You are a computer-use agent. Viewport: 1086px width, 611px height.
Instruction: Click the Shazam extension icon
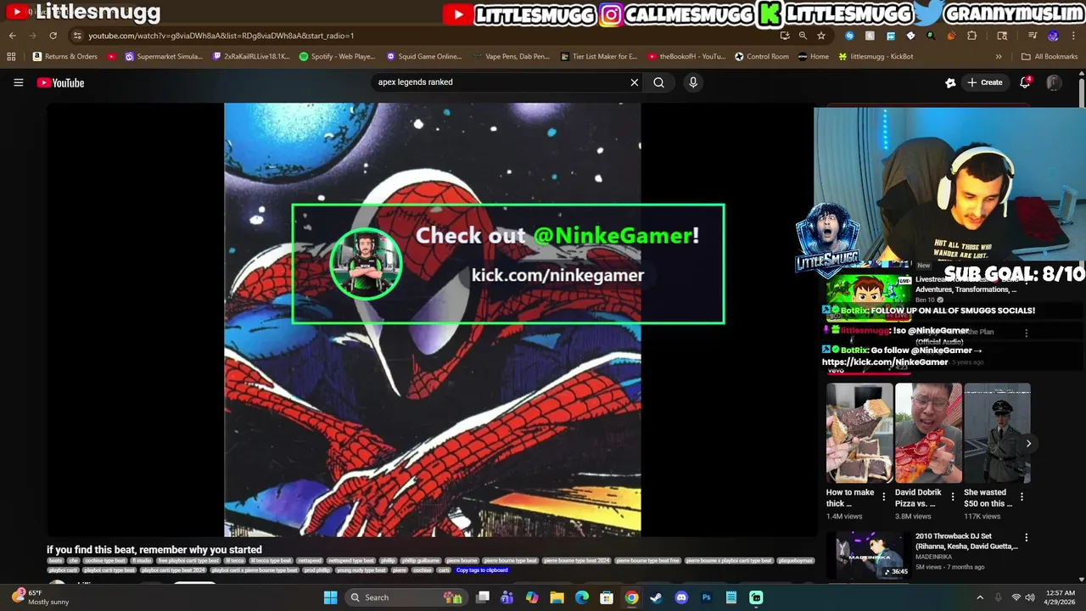click(849, 36)
